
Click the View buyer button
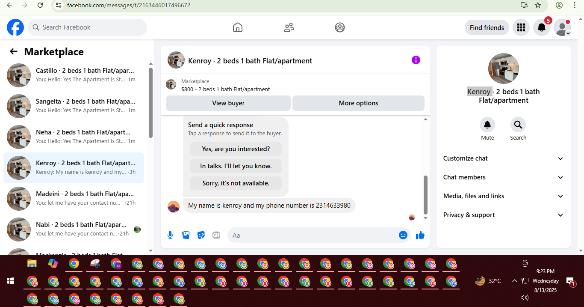[228, 103]
